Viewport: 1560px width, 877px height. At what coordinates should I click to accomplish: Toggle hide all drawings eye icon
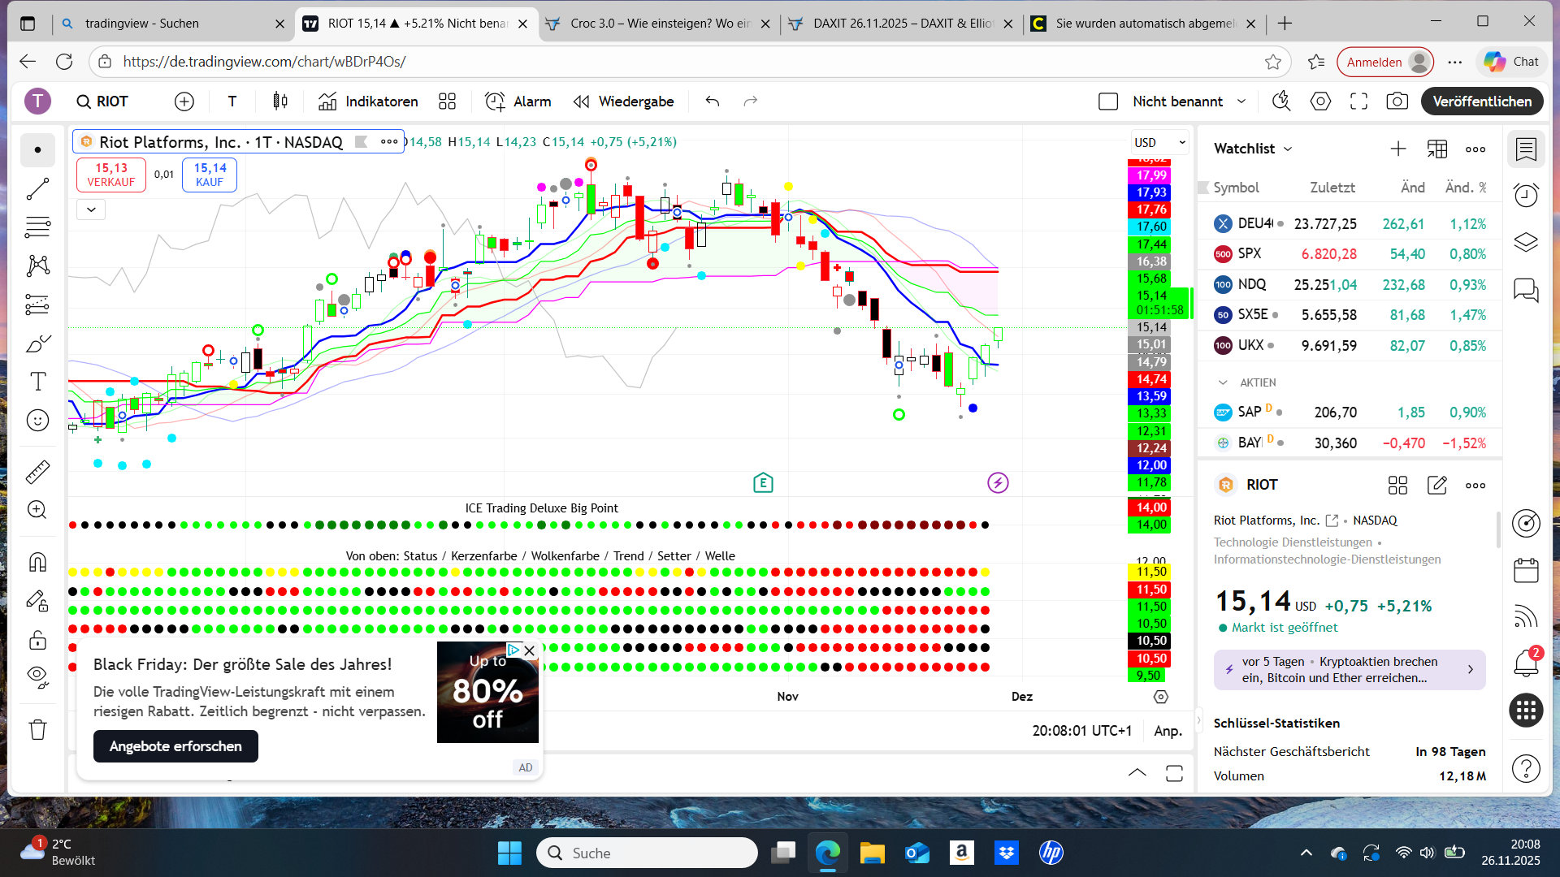37,676
